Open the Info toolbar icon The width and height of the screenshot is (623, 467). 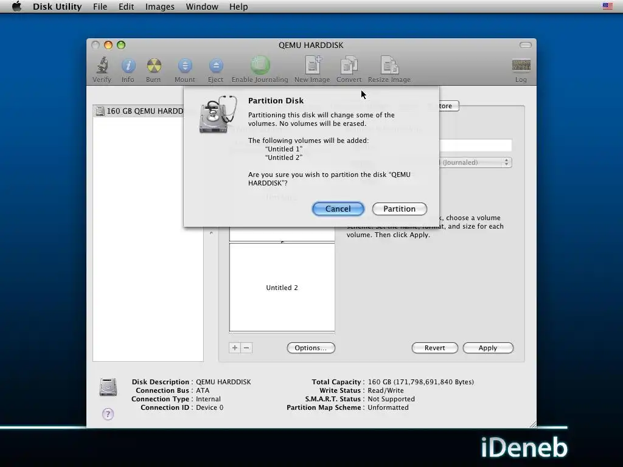click(x=128, y=66)
